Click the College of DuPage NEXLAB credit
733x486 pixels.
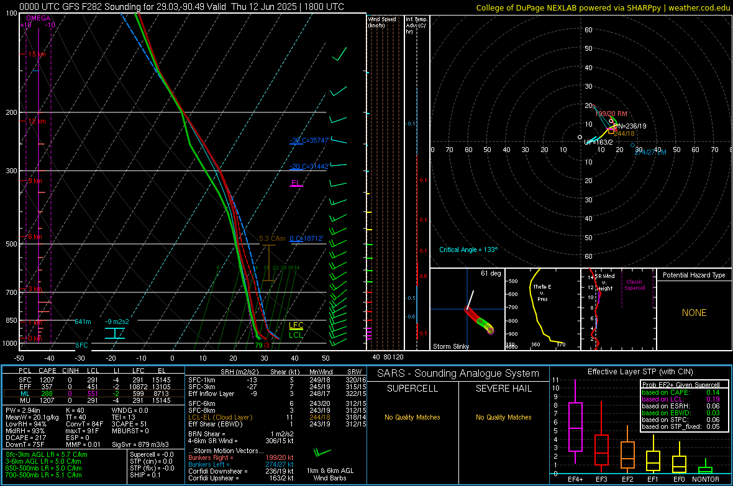point(603,7)
